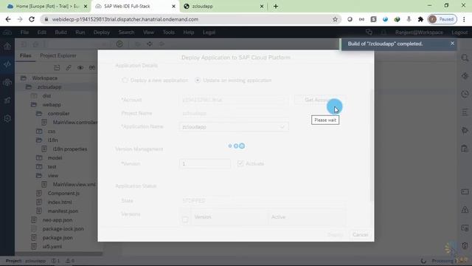Open the Application Name dropdown
This screenshot has width=472, height=266.
pos(282,127)
